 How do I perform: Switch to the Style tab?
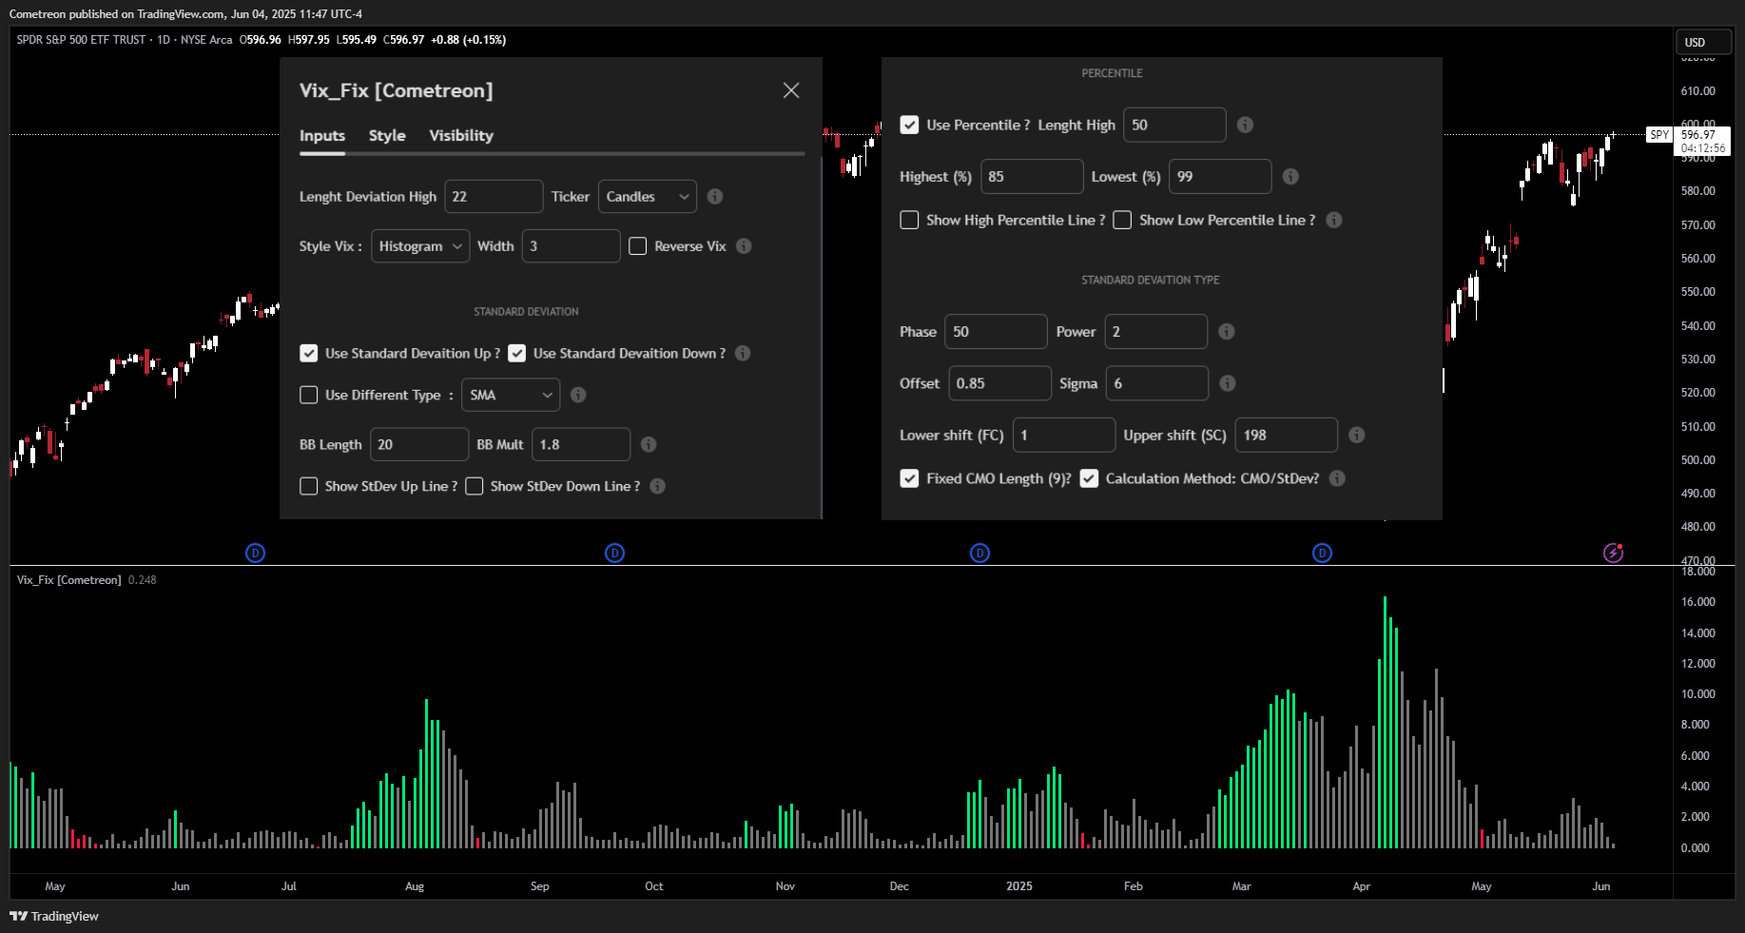(387, 135)
